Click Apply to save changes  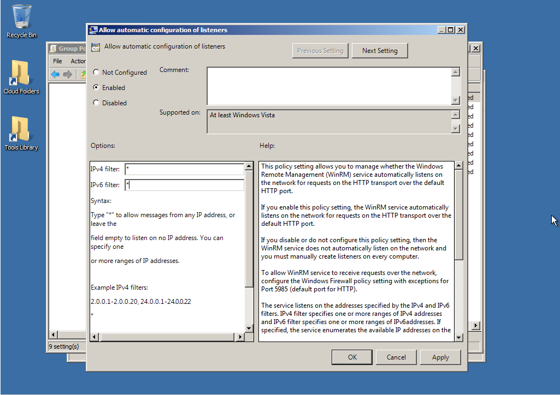440,357
